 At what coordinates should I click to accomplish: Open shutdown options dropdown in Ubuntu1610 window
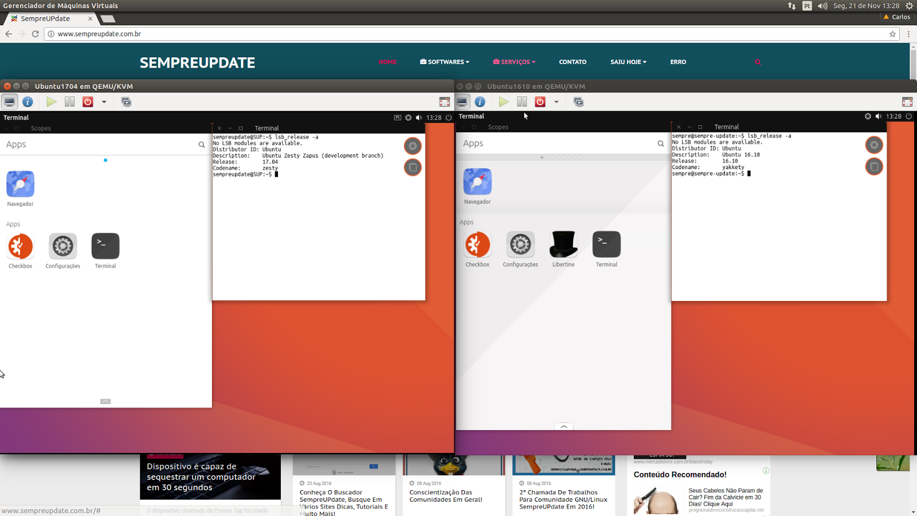[556, 102]
